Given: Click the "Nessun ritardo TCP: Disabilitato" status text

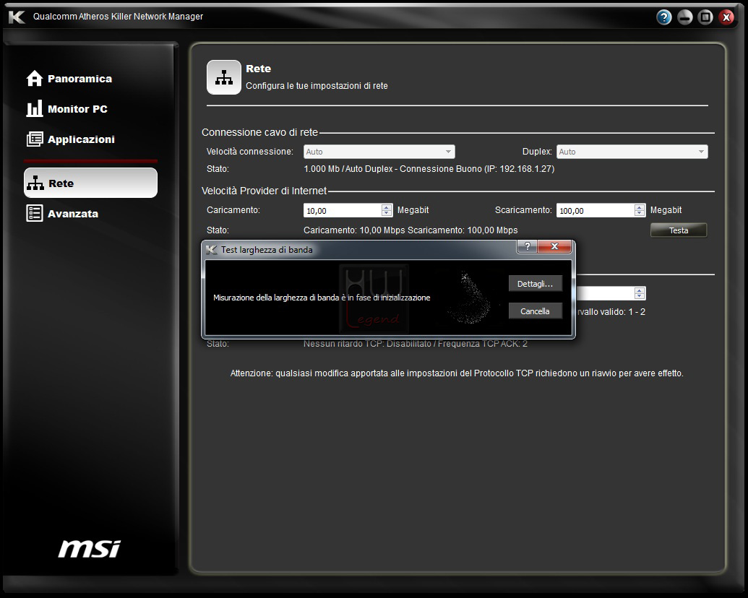Looking at the screenshot, I should click(x=416, y=344).
